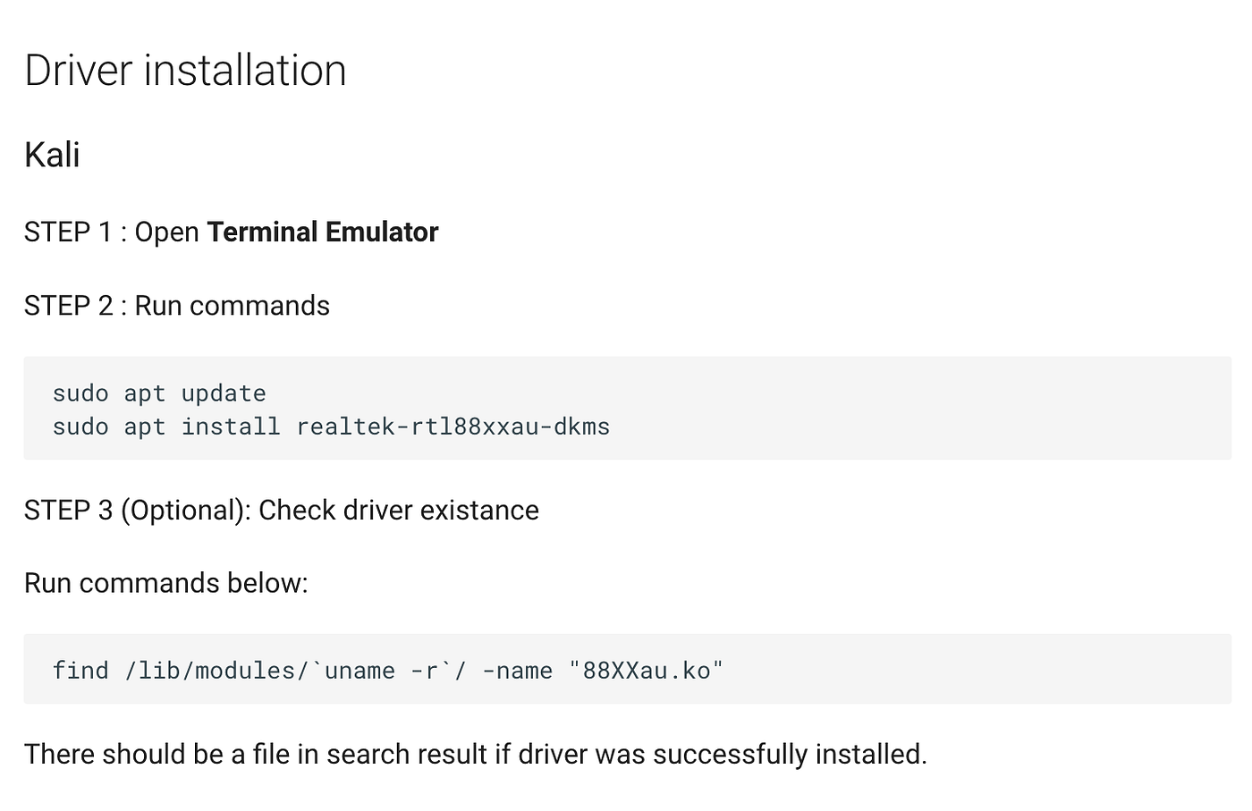Image resolution: width=1252 pixels, height=811 pixels.
Task: Click the 'STEP 1 : Open' line
Action: [231, 232]
